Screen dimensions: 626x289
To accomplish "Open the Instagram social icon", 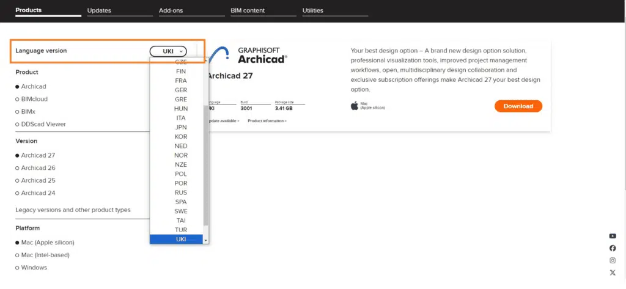I will [x=613, y=260].
